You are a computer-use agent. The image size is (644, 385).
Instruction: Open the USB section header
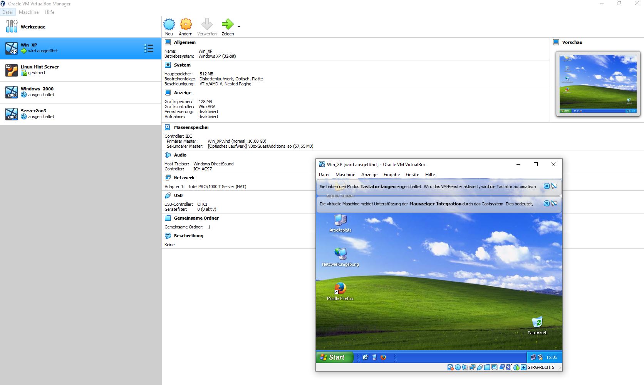coord(178,195)
